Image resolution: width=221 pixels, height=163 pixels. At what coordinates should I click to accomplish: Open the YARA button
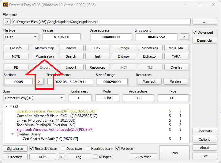[x=176, y=56]
